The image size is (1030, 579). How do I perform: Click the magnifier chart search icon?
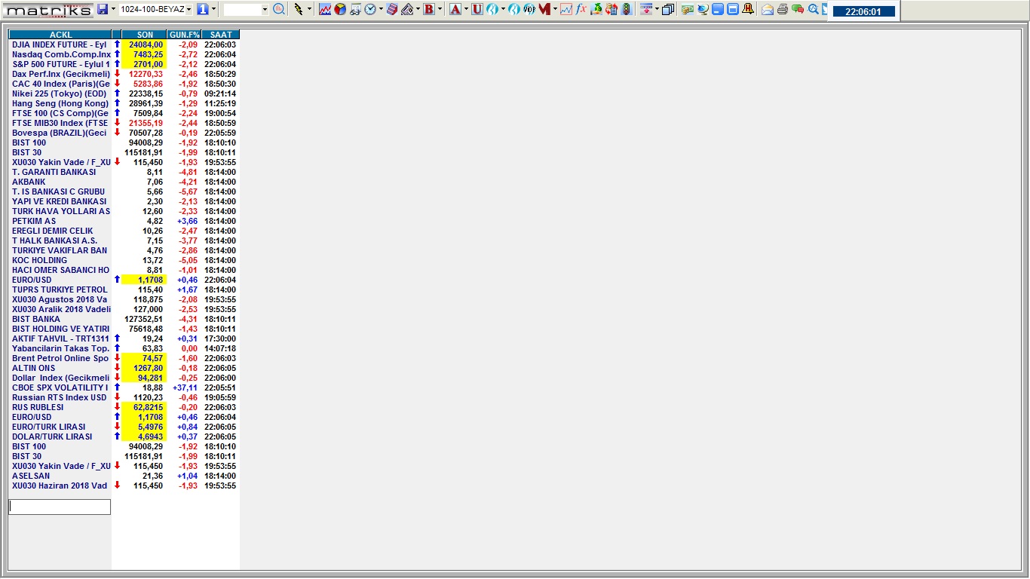(x=279, y=9)
